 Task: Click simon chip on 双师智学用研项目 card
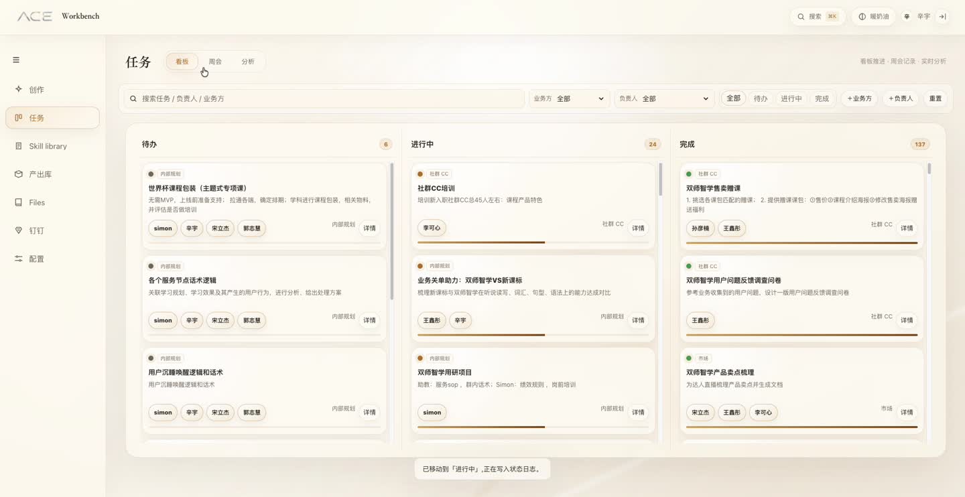tap(432, 413)
